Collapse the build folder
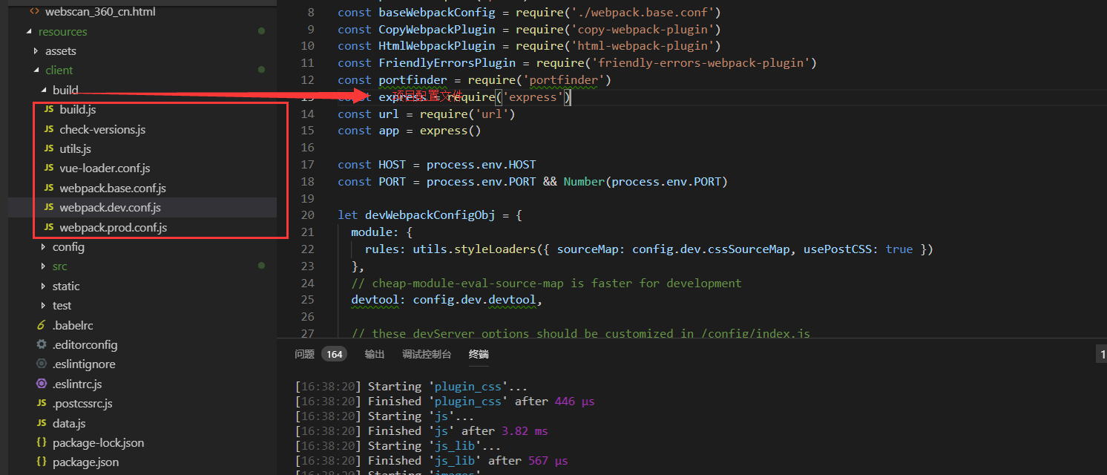Viewport: 1107px width, 475px height. 44,90
